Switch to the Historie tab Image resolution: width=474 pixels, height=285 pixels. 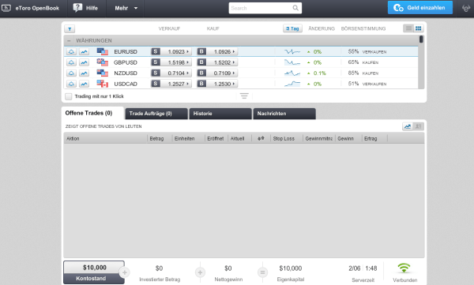220,114
